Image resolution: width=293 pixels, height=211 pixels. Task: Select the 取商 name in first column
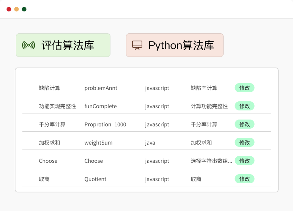[44, 179]
